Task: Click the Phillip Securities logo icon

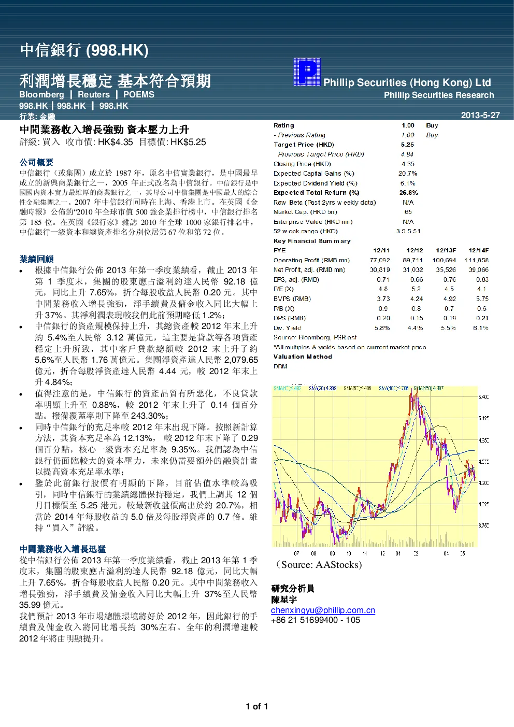Action: coord(307,72)
